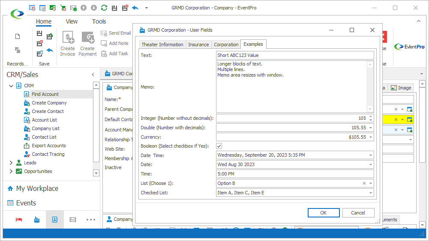Click Add Note in the ribbon
Screen dimensions: 429x241
point(114,43)
